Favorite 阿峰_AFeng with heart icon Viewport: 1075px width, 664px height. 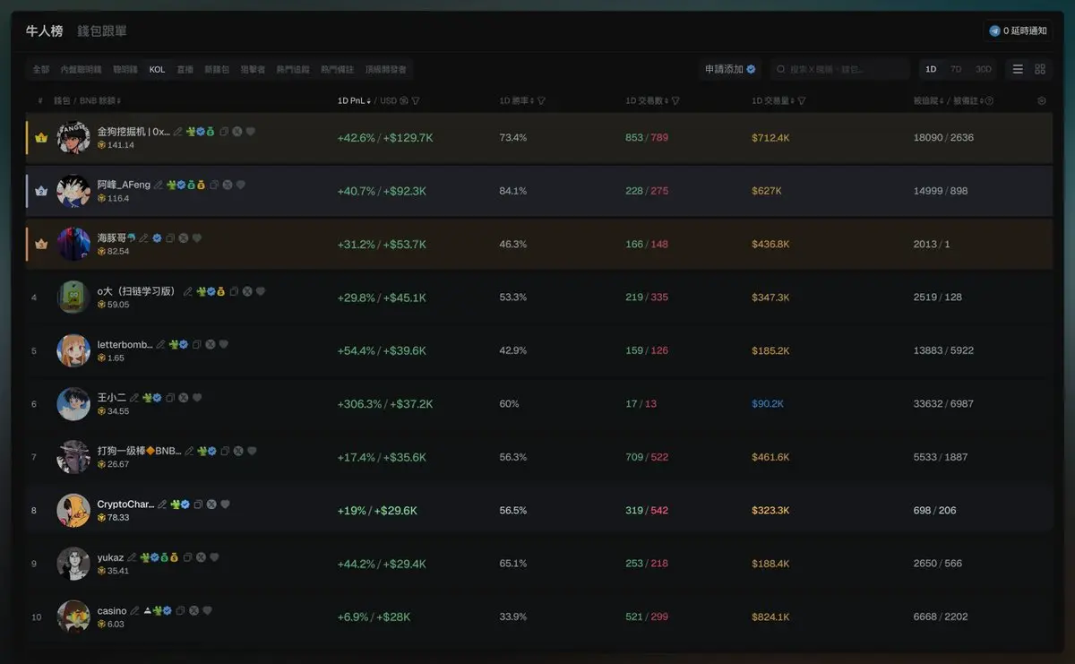[240, 185]
